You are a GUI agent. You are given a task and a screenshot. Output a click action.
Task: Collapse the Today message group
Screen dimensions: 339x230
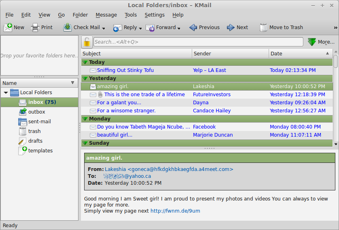point(85,62)
